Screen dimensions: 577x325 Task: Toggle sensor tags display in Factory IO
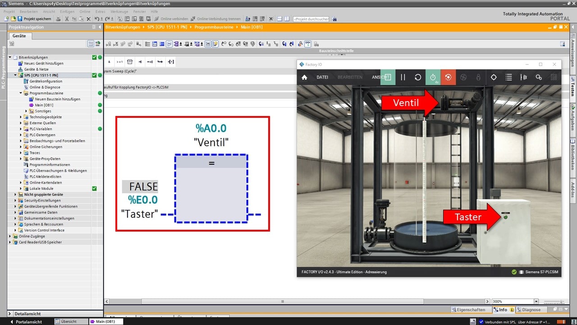524,77
